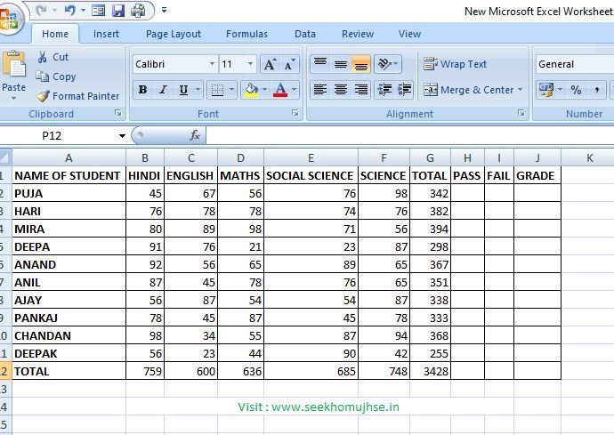Click the Merge & Center button
Screen dimensions: 614x435
tap(469, 90)
